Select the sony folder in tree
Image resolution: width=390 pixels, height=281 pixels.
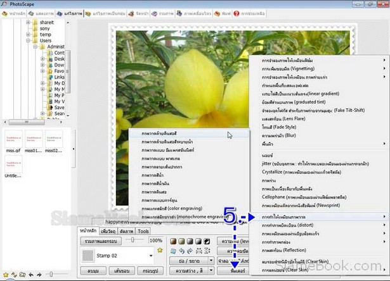tap(45, 28)
